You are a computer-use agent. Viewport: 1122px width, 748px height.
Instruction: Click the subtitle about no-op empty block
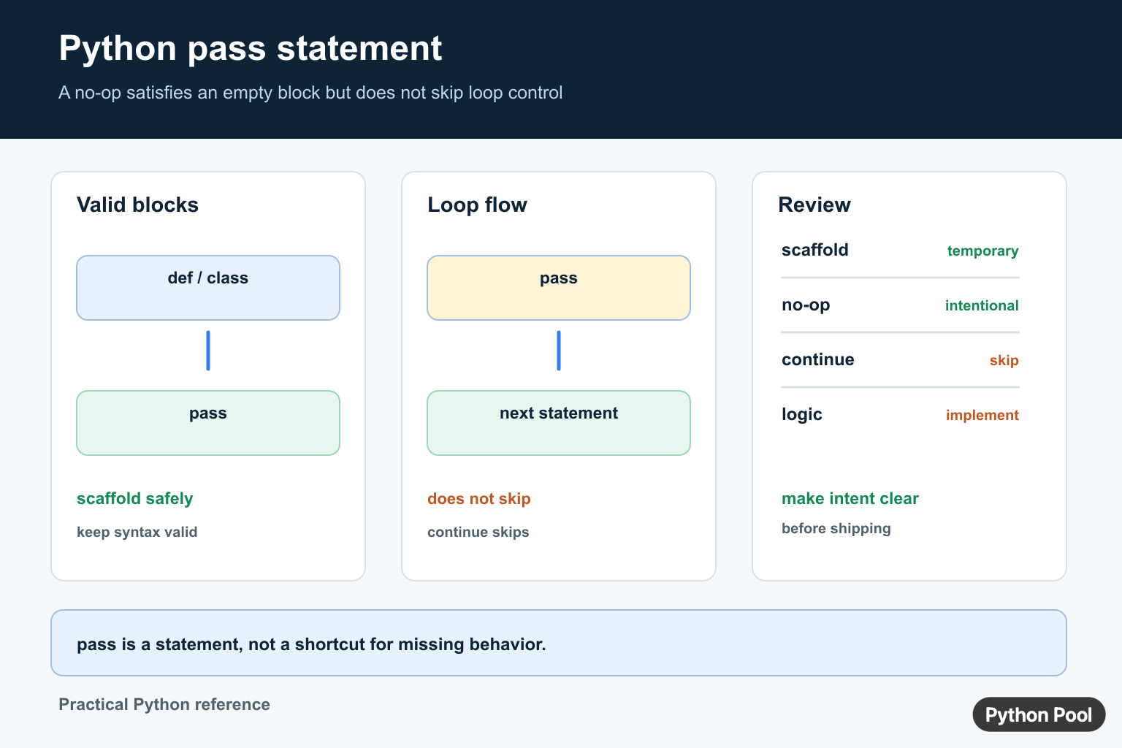pyautogui.click(x=310, y=93)
